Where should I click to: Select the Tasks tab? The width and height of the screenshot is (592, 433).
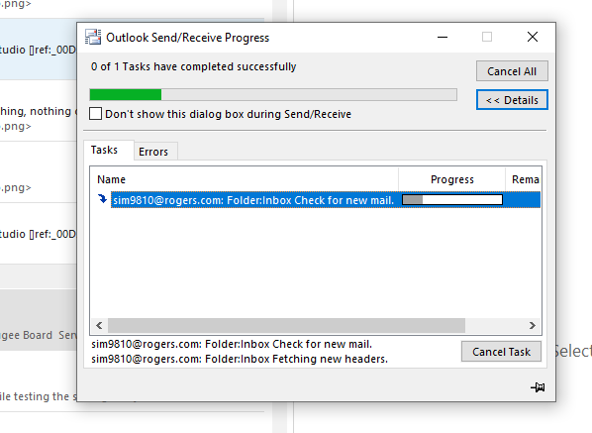104,150
